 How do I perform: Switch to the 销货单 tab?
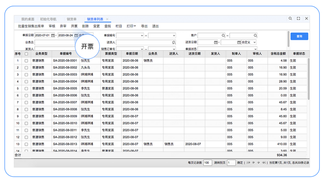tap(72, 19)
